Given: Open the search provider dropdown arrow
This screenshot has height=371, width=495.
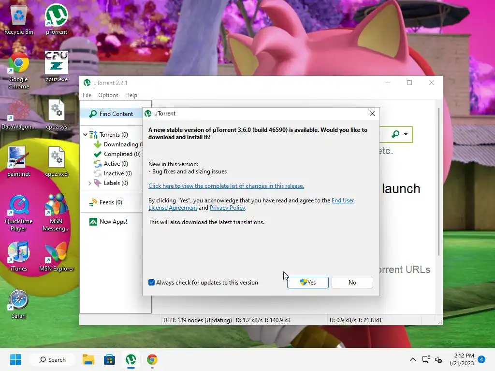Looking at the screenshot, I should pos(406,134).
